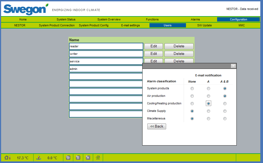The width and height of the screenshot is (263, 163).
Task: Open the MMC submenu
Action: click(x=242, y=25)
